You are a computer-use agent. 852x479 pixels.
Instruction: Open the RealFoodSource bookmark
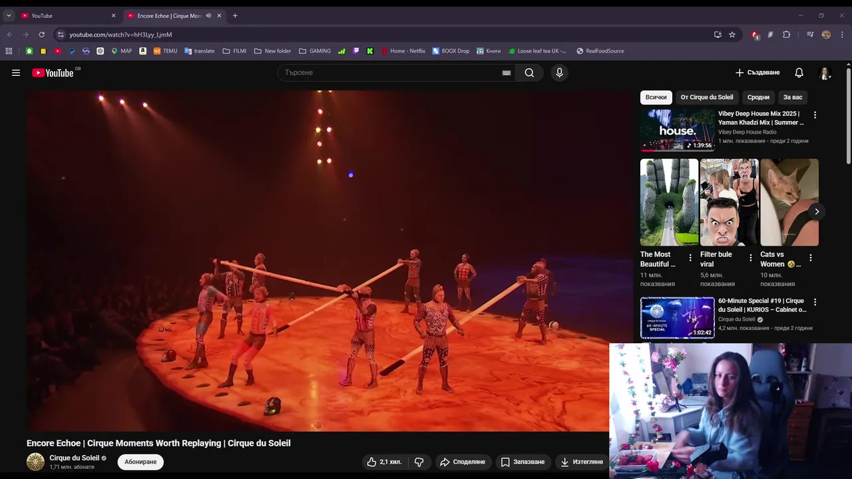tap(600, 51)
